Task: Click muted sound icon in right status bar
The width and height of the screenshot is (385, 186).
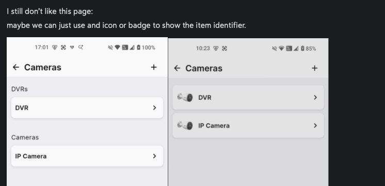Action: point(275,49)
